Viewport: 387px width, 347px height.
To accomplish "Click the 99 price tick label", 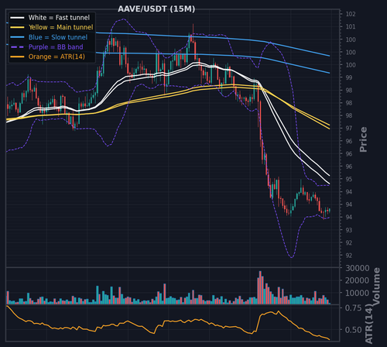I will [x=349, y=77].
